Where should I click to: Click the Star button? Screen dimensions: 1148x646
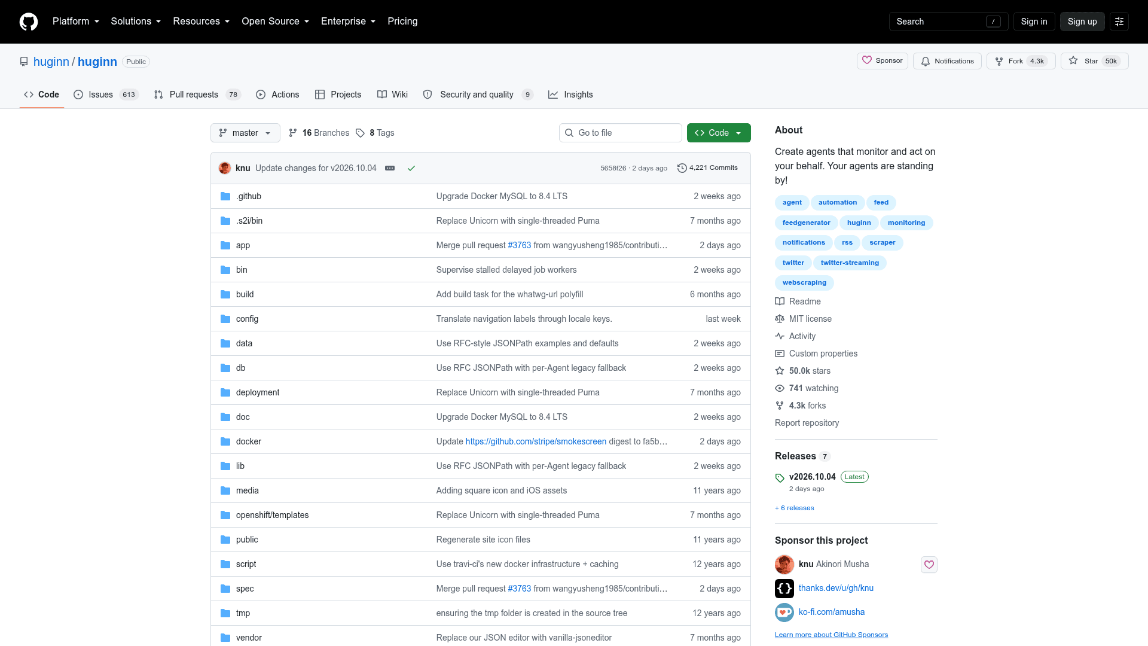click(1094, 61)
